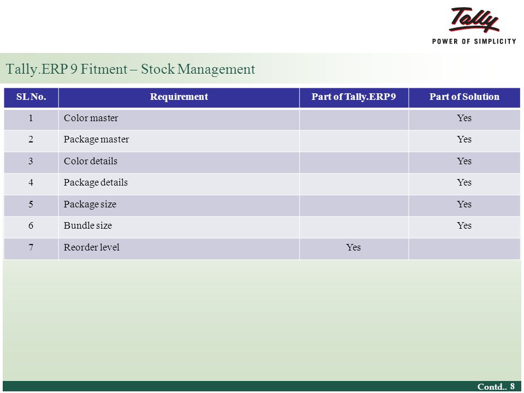Click 'Yes' in the Reorder level row
This screenshot has width=524, height=393.
(x=354, y=247)
